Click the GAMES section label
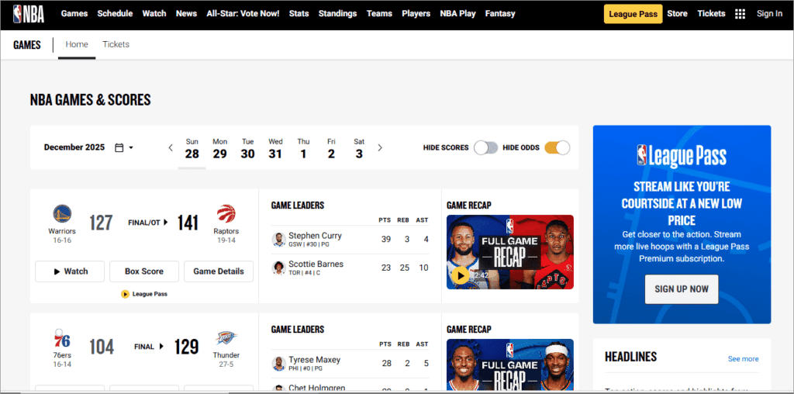 point(27,45)
